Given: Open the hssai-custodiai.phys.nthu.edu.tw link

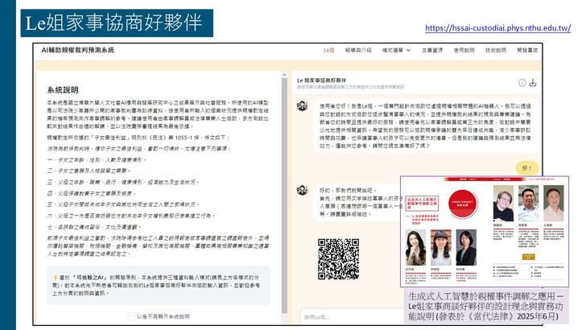Looking at the screenshot, I should pos(497,28).
